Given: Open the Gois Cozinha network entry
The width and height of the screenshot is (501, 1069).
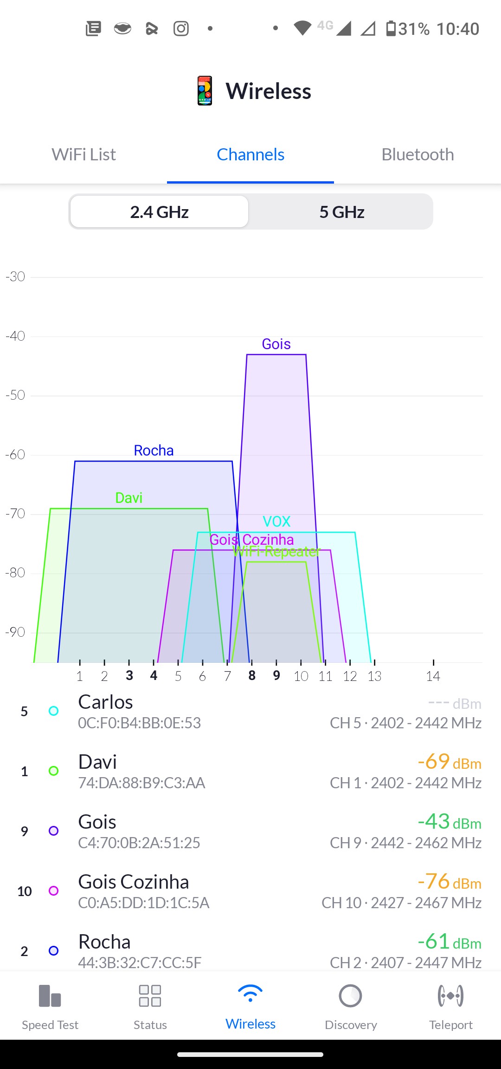Looking at the screenshot, I should pos(250,891).
